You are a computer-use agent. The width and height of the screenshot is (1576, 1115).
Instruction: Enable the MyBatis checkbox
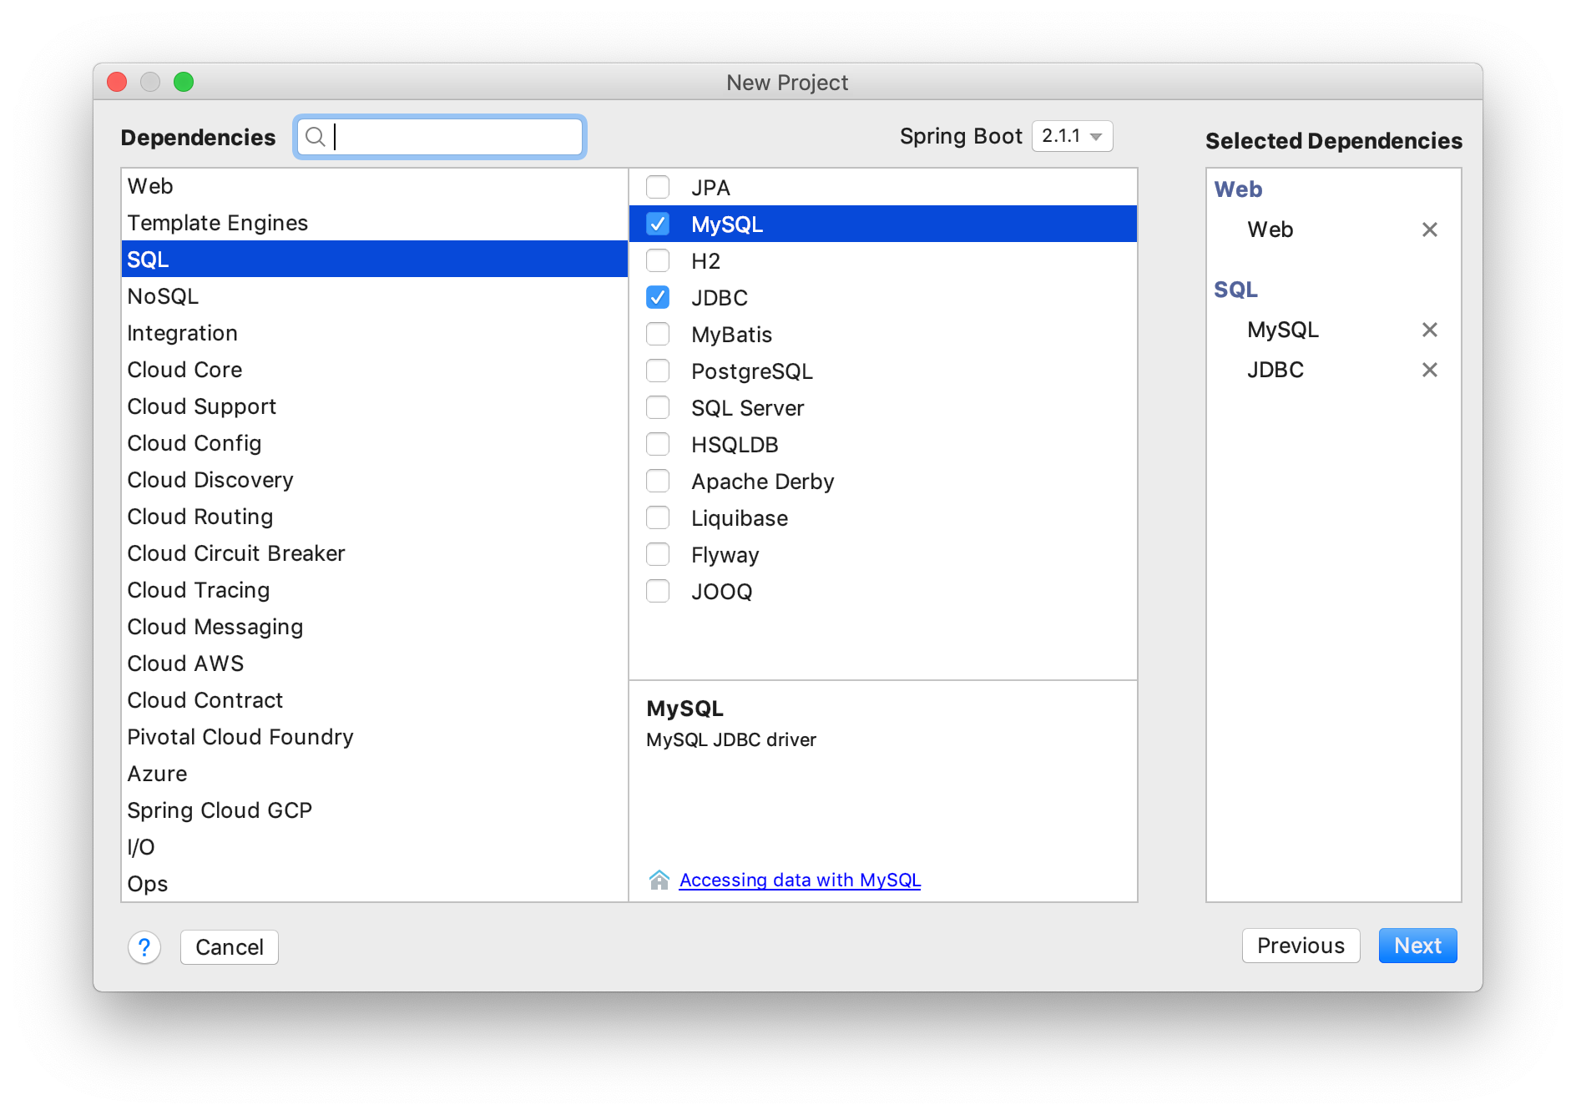click(x=658, y=334)
